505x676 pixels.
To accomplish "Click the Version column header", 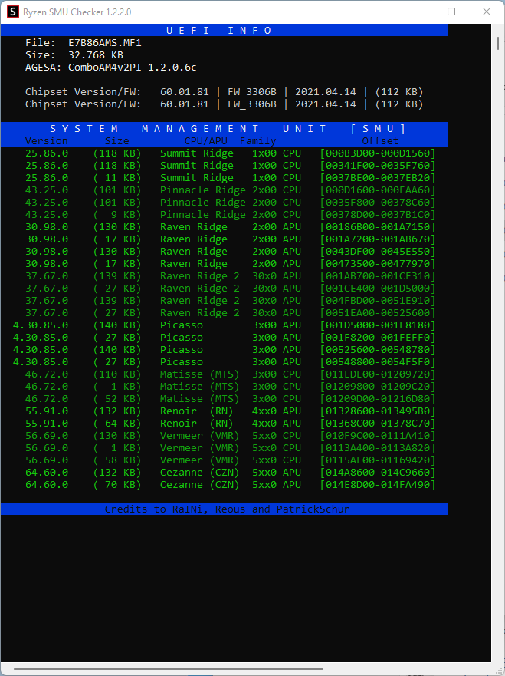I will 47,141.
